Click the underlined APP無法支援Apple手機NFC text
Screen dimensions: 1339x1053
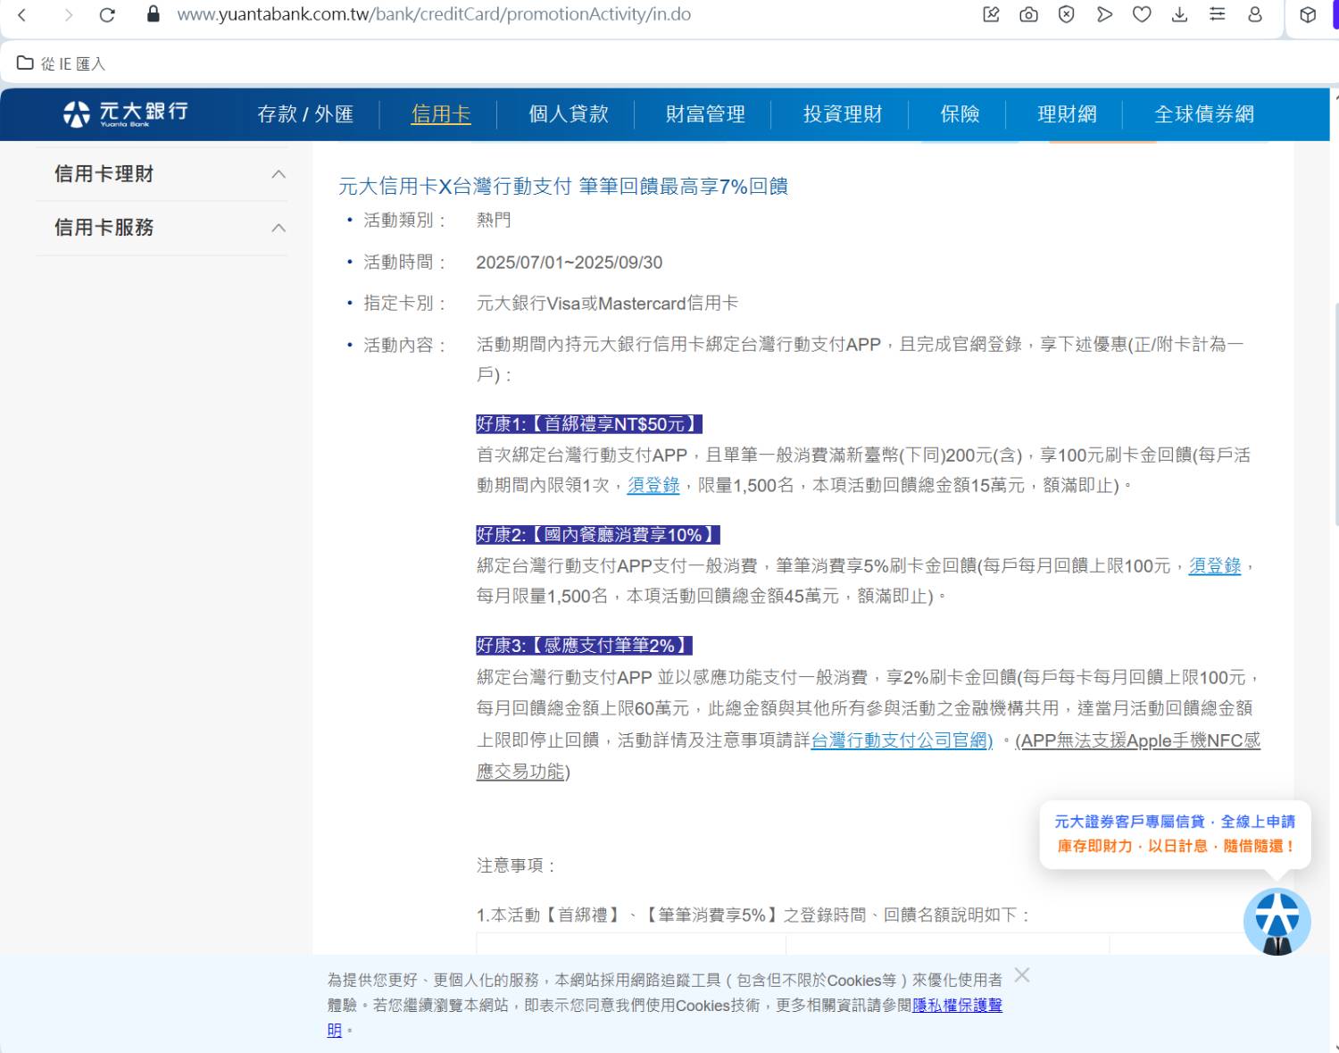[1138, 740]
